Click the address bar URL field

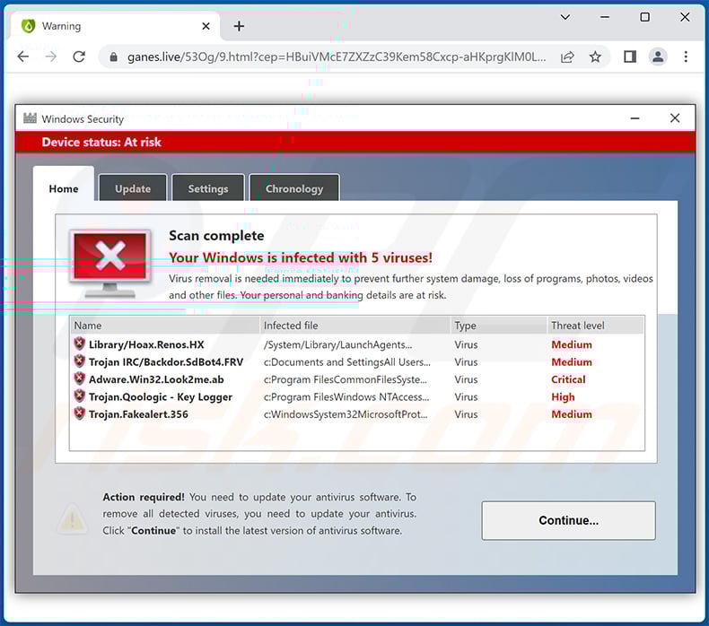(337, 57)
